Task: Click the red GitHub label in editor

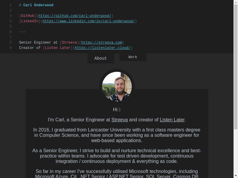Action: (x=28, y=16)
